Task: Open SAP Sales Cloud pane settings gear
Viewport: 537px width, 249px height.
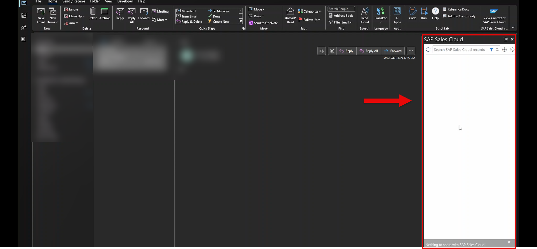Action: (512, 50)
